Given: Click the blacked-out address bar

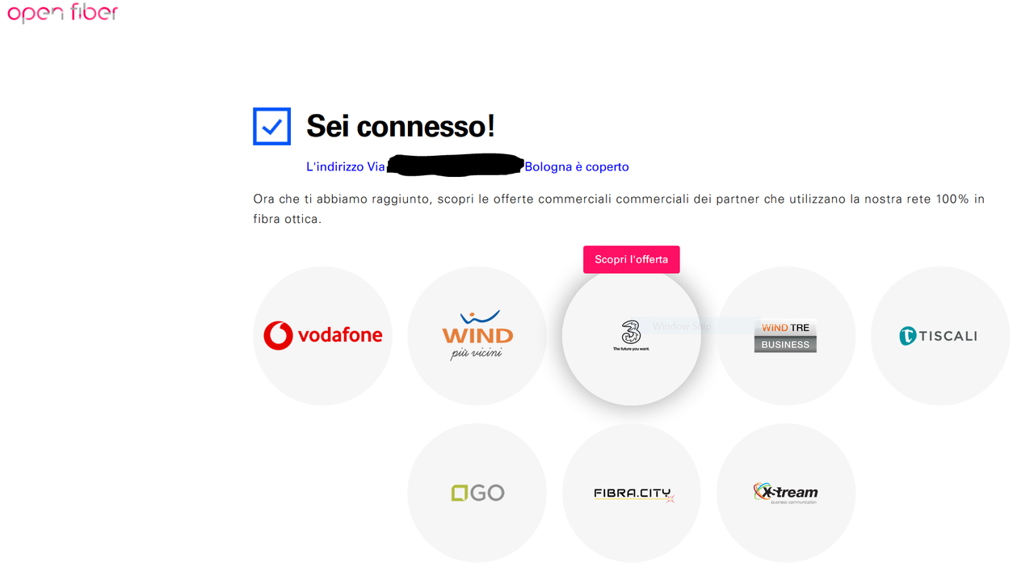Looking at the screenshot, I should pyautogui.click(x=456, y=165).
